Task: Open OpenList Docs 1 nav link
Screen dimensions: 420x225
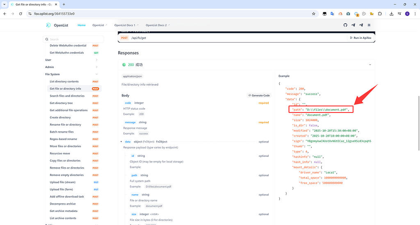Action: pyautogui.click(x=126, y=25)
